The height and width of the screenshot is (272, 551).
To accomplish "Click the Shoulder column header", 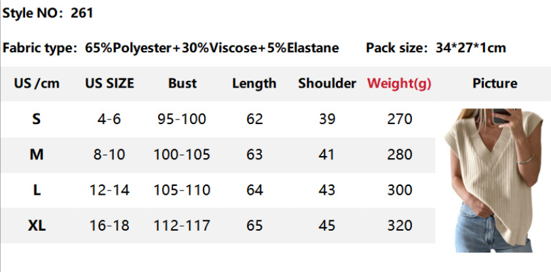I will click(327, 84).
